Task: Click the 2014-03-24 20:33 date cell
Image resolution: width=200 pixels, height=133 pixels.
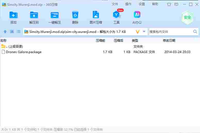Action: [x=177, y=52]
